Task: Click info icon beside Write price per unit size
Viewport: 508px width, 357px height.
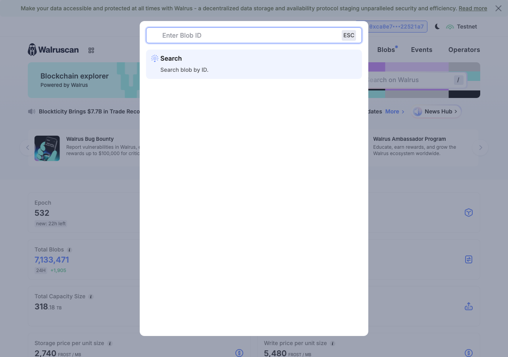Action: point(333,344)
